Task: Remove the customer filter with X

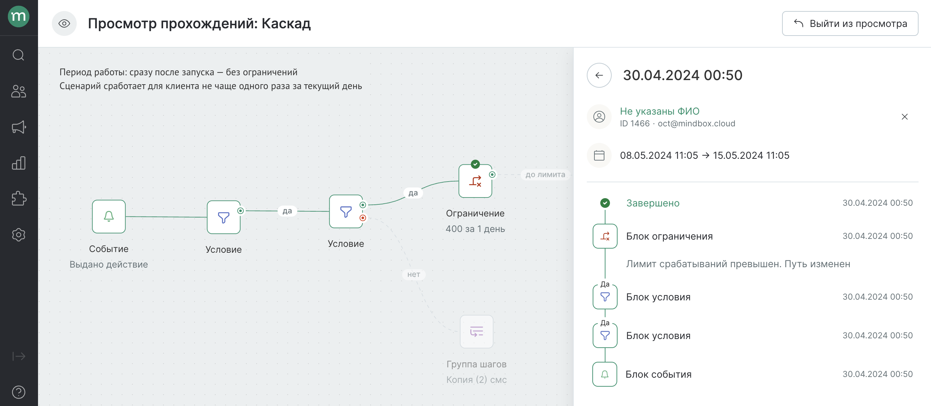Action: 904,117
